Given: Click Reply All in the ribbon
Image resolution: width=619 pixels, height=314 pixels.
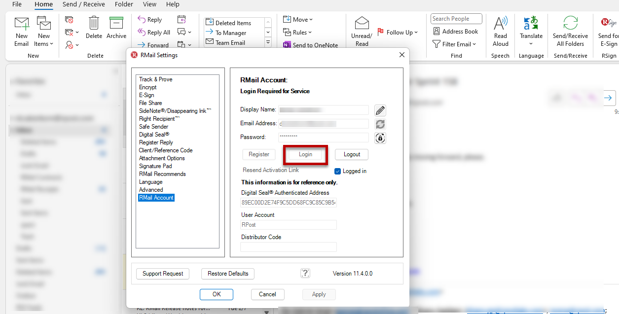Looking at the screenshot, I should click(154, 33).
